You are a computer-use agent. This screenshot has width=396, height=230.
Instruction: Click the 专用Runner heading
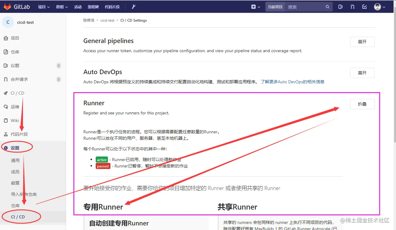103,207
